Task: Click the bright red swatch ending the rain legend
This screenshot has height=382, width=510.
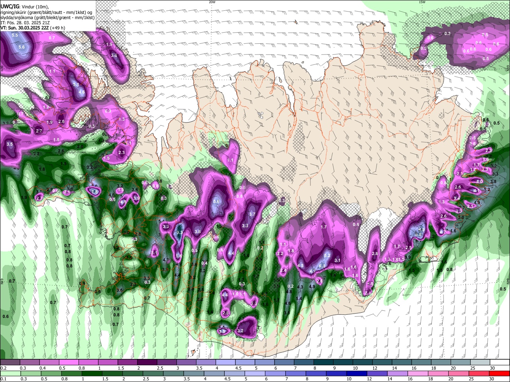Action: pos(499,373)
